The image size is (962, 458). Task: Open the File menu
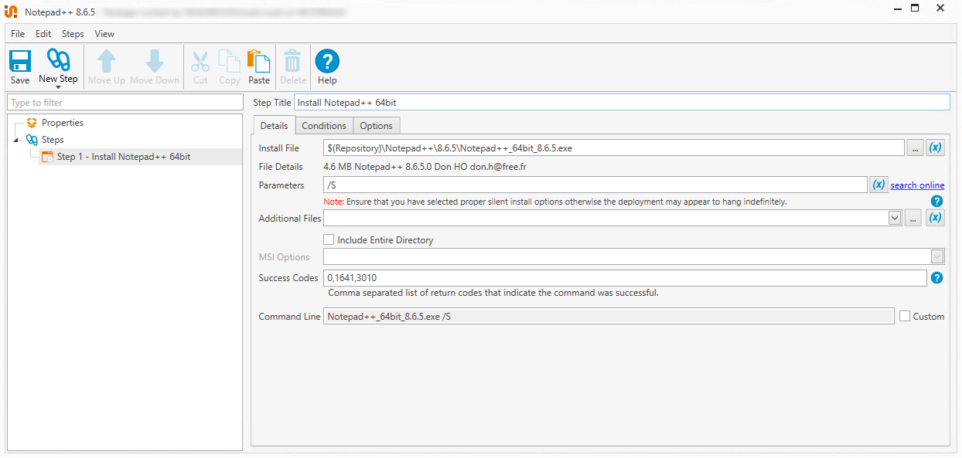tap(18, 34)
